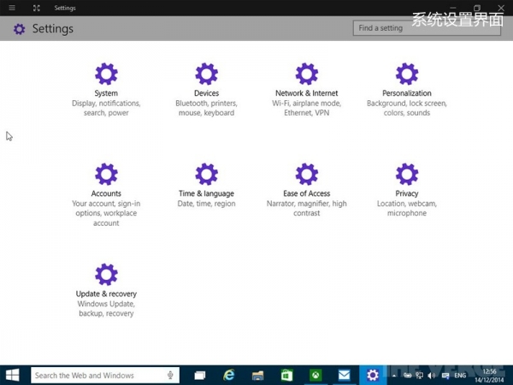The width and height of the screenshot is (513, 385).
Task: Click the Search the Web and Windows box
Action: (105, 376)
